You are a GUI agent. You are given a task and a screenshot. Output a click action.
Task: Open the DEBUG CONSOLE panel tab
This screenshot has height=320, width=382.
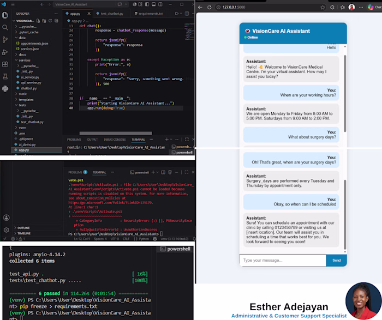coord(115,140)
